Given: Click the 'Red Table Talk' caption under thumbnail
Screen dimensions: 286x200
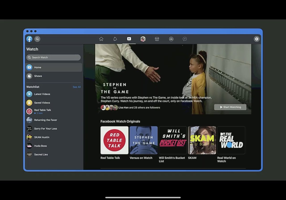Looking at the screenshot, I should pos(110,158).
